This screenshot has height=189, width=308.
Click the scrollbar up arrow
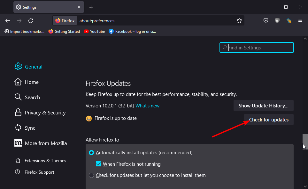click(x=305, y=39)
